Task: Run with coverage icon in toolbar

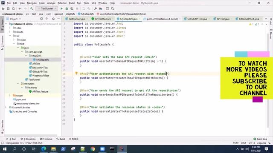Action: pos(72,8)
